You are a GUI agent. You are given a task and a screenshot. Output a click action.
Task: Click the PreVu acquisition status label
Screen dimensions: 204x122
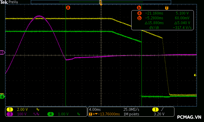pos(13,2)
